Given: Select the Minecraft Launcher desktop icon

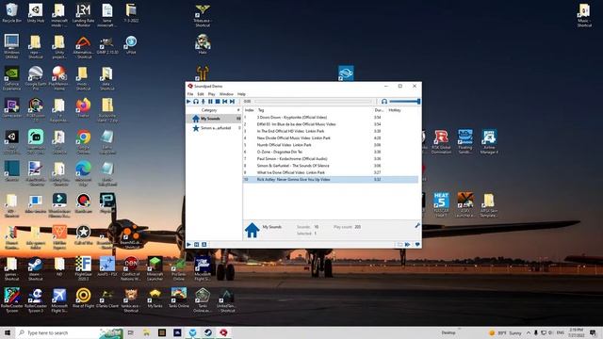Looking at the screenshot, I should click(155, 268).
